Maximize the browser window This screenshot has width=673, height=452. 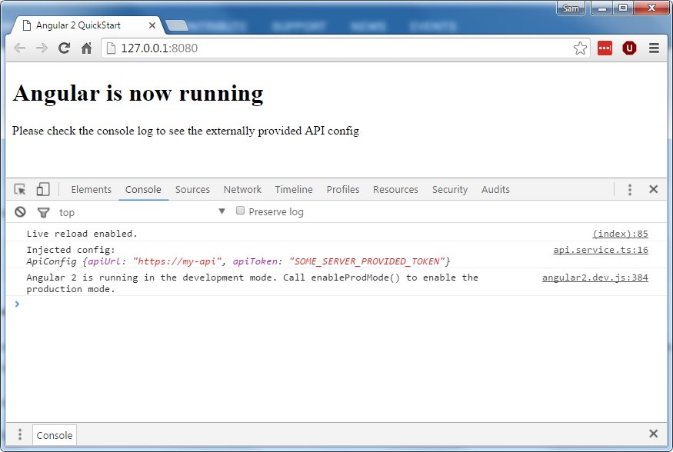(x=623, y=8)
